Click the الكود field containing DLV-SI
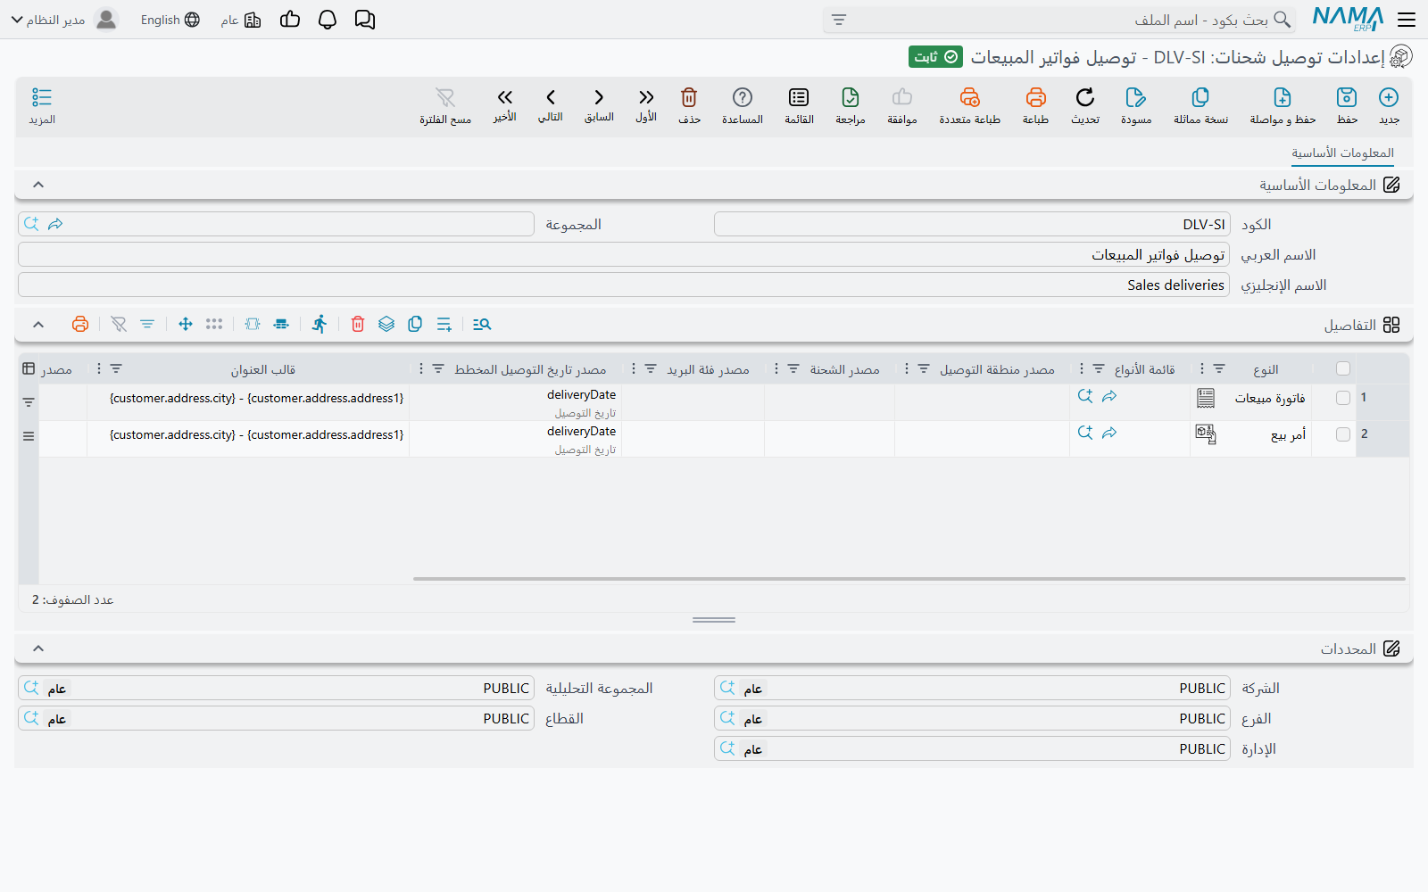Image resolution: width=1428 pixels, height=892 pixels. (972, 224)
